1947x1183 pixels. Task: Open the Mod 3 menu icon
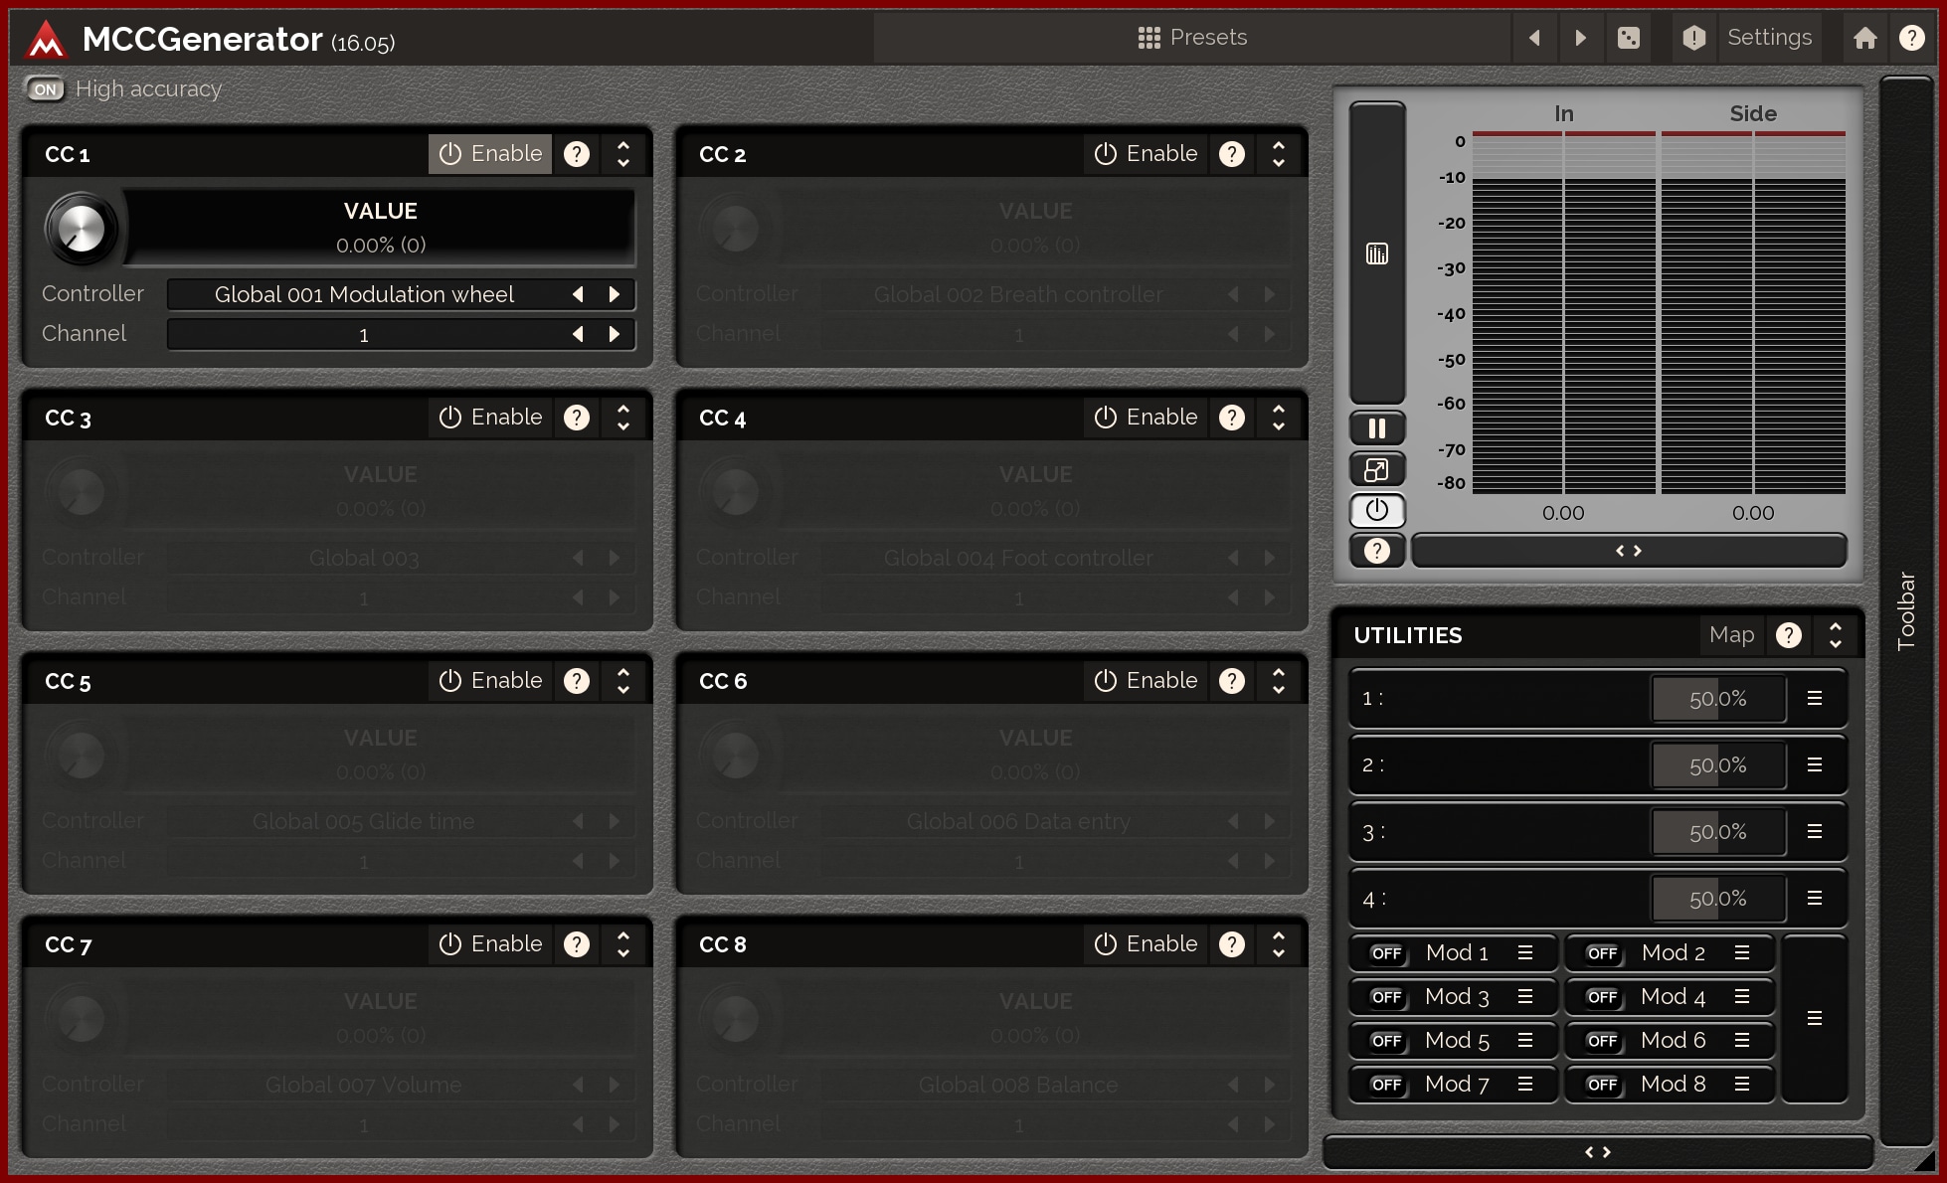[x=1525, y=997]
